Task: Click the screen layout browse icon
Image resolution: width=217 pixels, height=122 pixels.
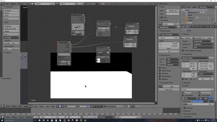Action: click(33, 4)
